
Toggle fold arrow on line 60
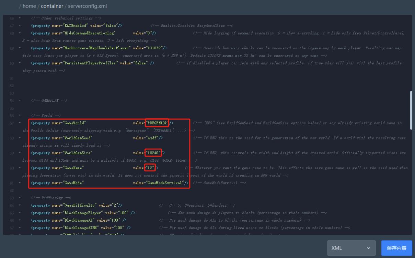pos(20,168)
